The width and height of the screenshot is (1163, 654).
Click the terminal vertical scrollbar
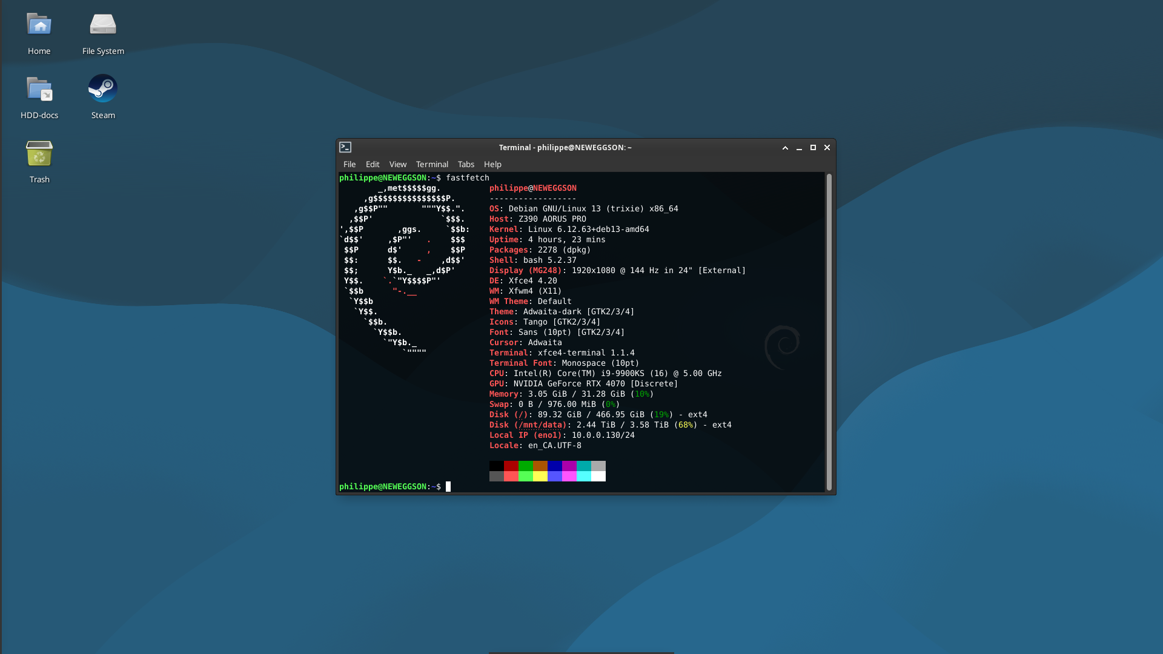(829, 332)
